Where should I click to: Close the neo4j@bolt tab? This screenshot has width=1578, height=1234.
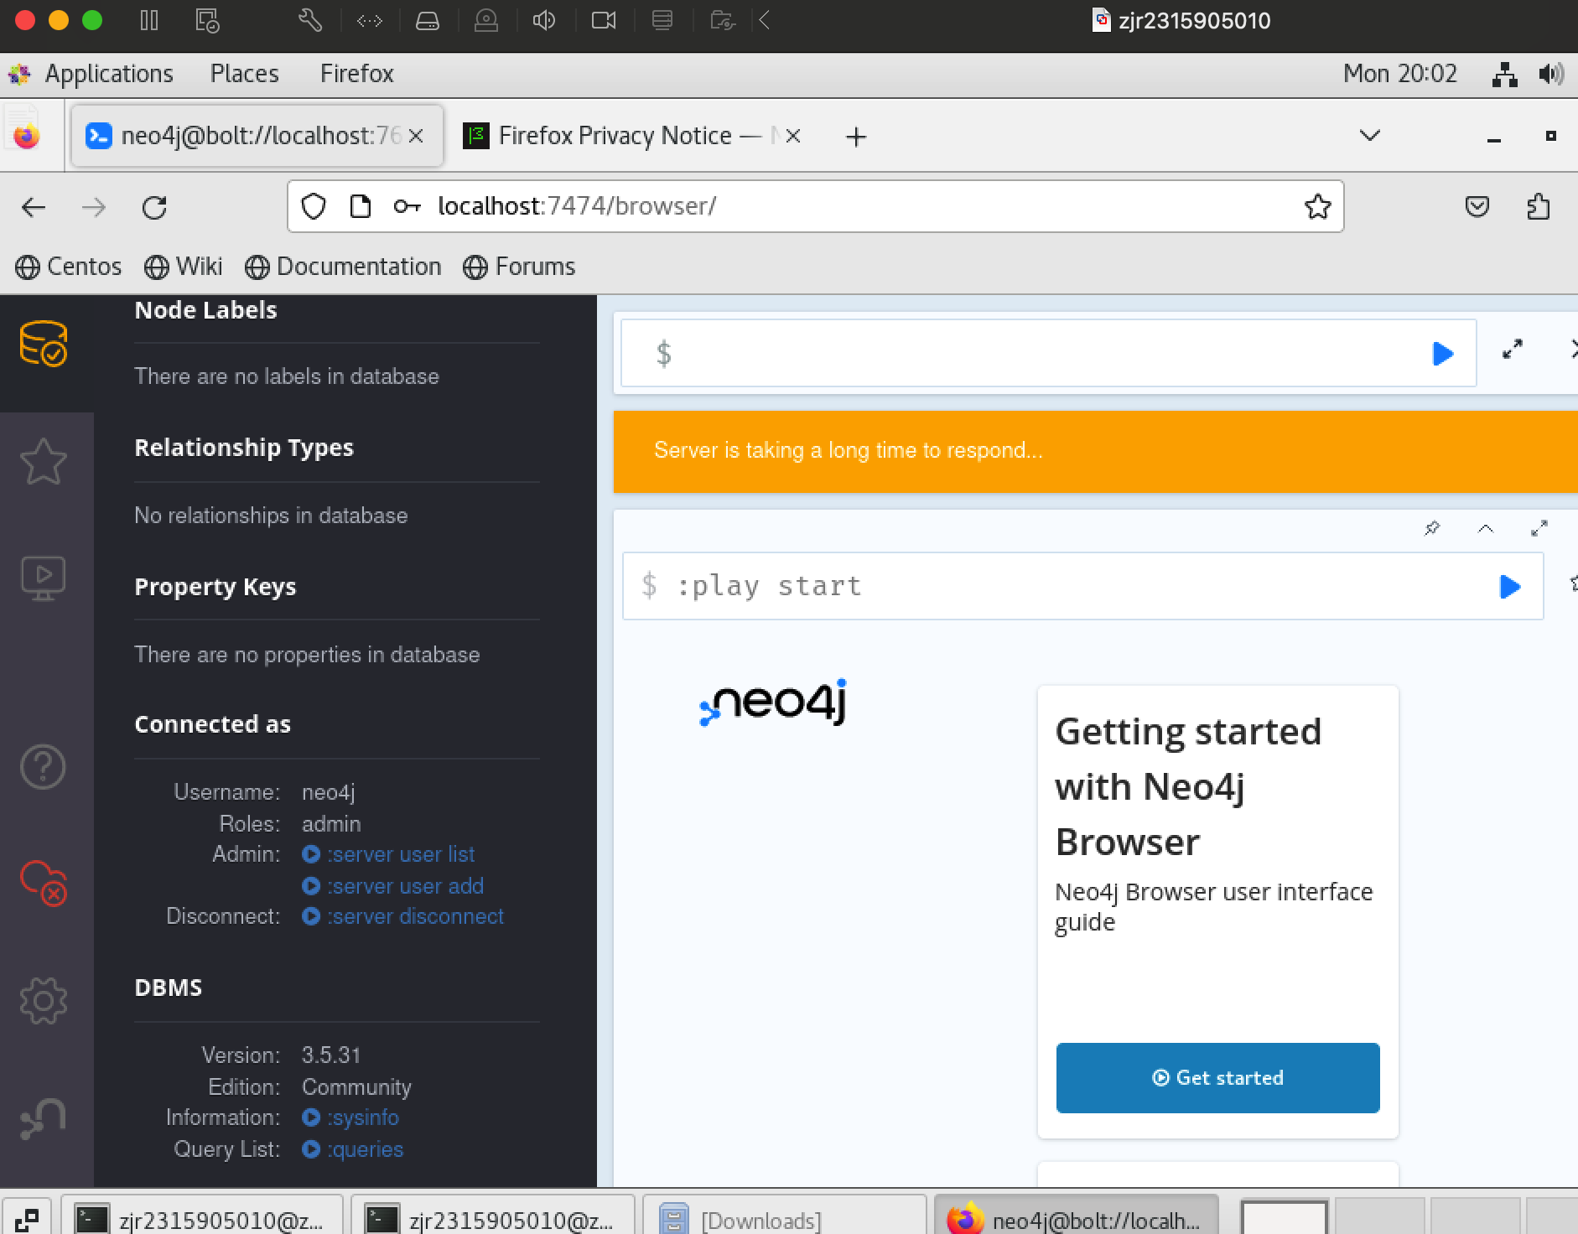pos(415,136)
